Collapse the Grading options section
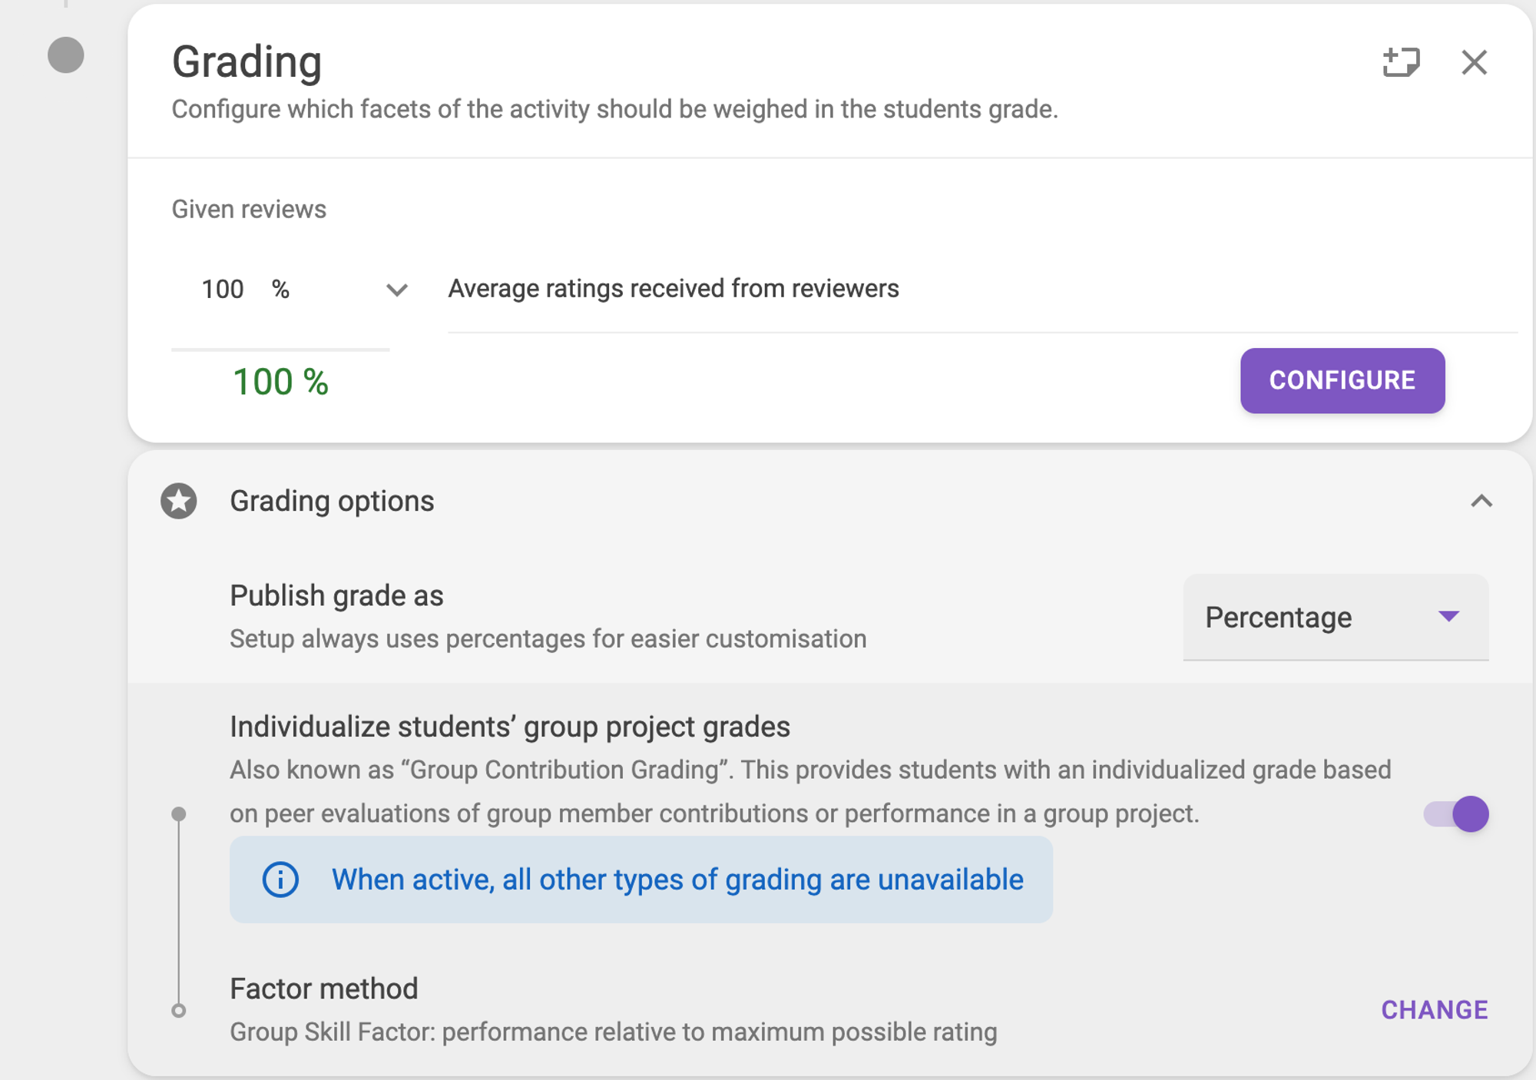Image resolution: width=1536 pixels, height=1080 pixels. 1481,502
